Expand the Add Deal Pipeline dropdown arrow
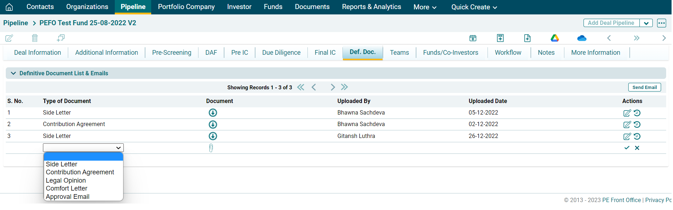 click(646, 23)
